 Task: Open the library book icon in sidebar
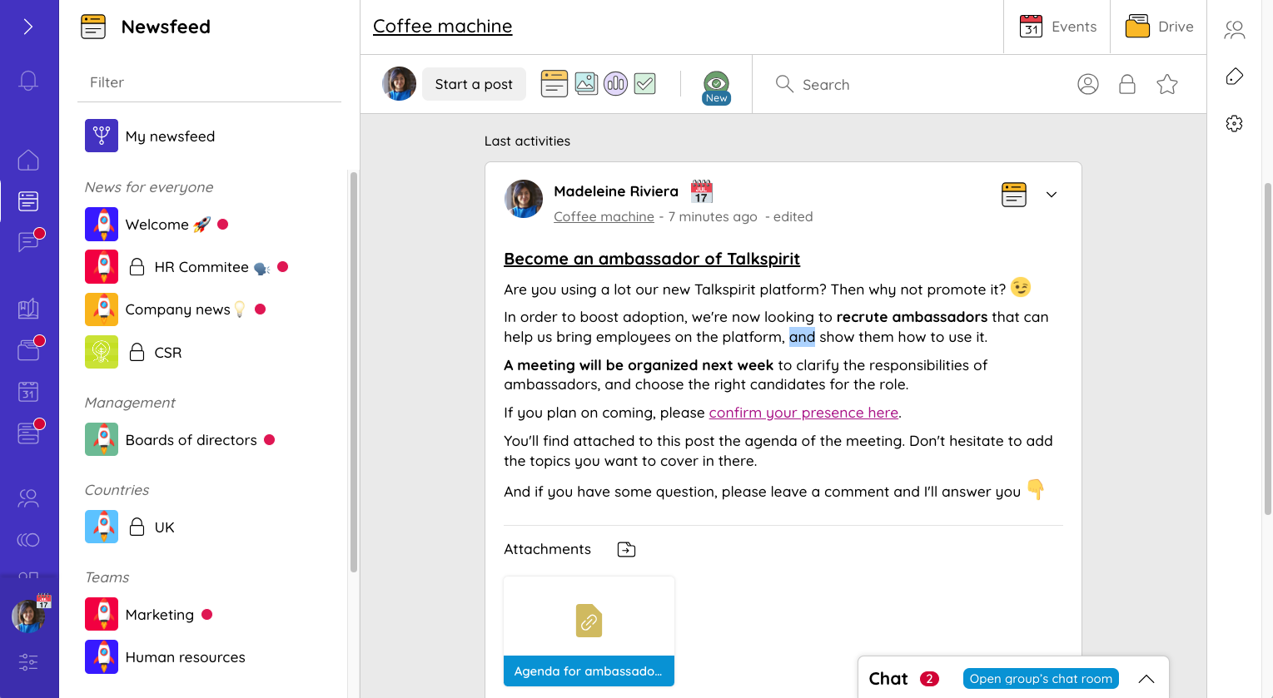28,309
